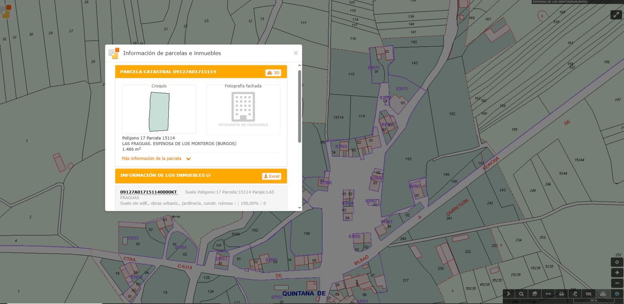The height and width of the screenshot is (304, 624).
Task: Collapse the map toolbar with the arrow icon
Action: [x=509, y=294]
